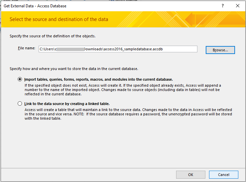
Task: Open file picker with the Browse button
Action: 220,50
